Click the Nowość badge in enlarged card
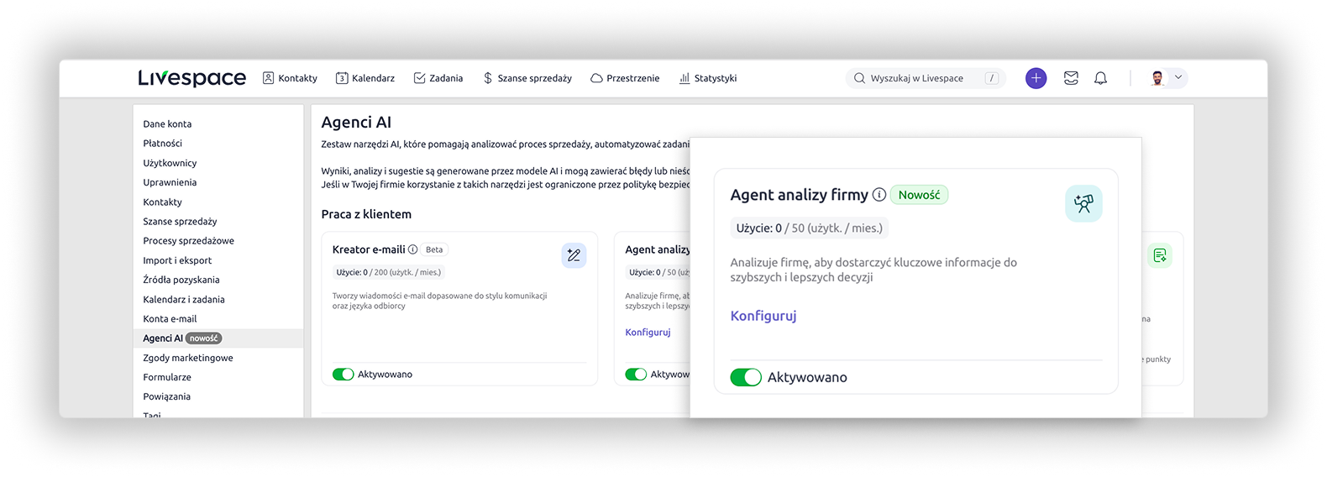 point(919,195)
